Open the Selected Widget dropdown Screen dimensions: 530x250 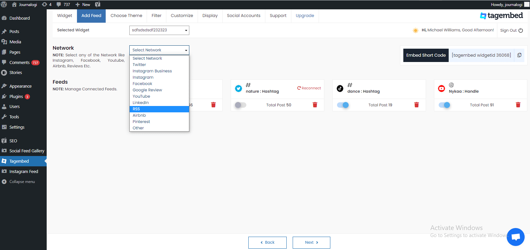[x=159, y=30]
